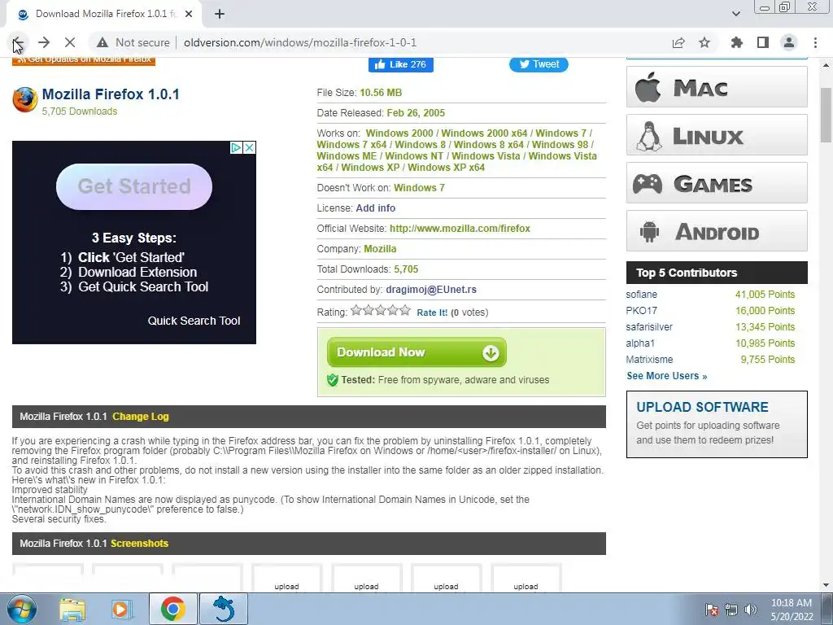The width and height of the screenshot is (833, 625).
Task: Click the Download Now button
Action: pyautogui.click(x=416, y=352)
